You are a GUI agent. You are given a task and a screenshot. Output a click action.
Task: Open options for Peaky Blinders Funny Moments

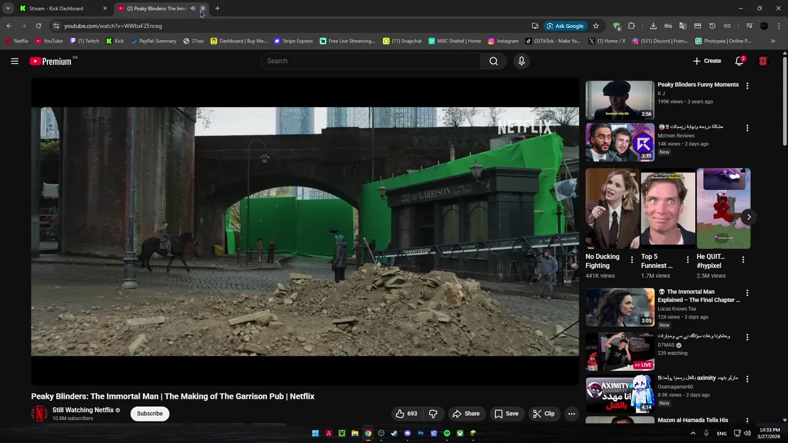point(747,86)
